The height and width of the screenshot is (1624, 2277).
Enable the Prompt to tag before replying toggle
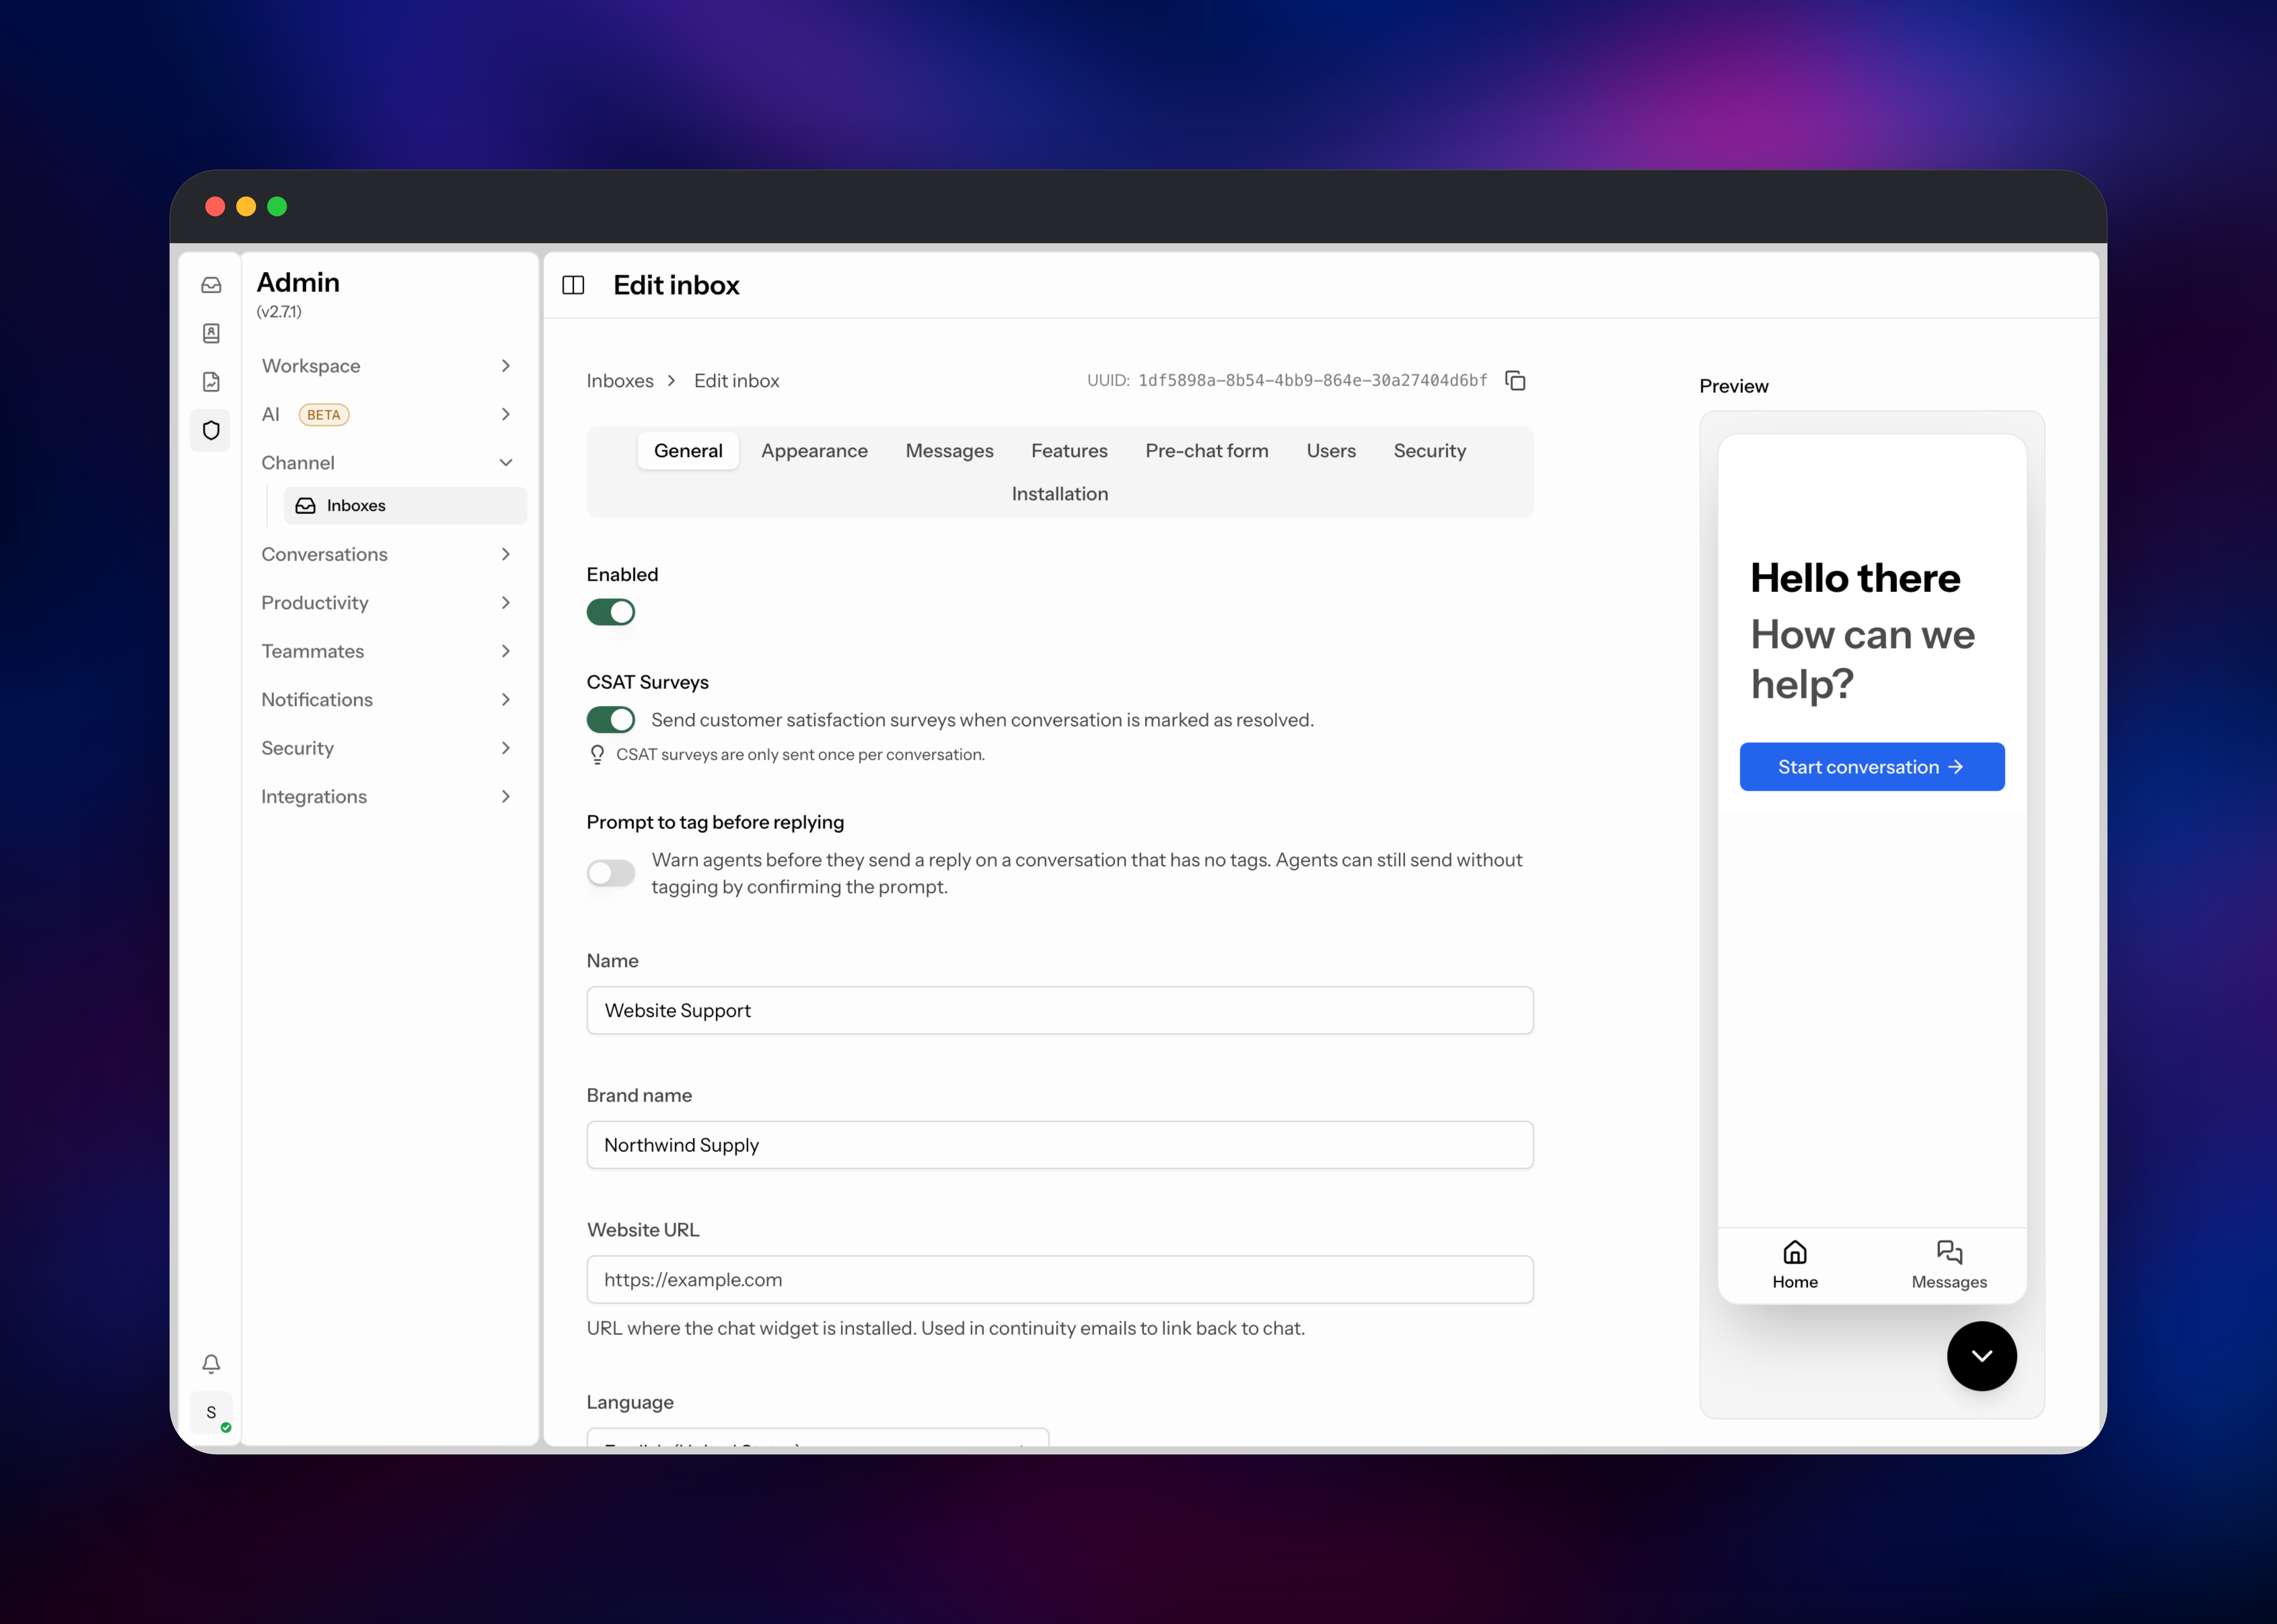tap(611, 873)
